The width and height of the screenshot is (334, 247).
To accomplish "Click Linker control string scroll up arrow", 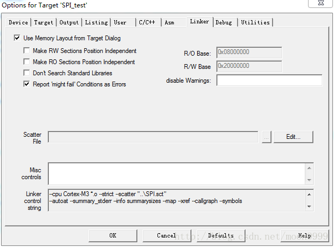I will [309, 195].
